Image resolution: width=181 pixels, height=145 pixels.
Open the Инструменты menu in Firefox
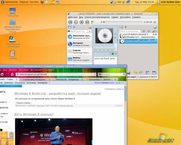coord(37,70)
